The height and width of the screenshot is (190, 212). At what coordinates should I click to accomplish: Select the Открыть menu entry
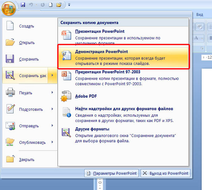pyautogui.click(x=30, y=43)
